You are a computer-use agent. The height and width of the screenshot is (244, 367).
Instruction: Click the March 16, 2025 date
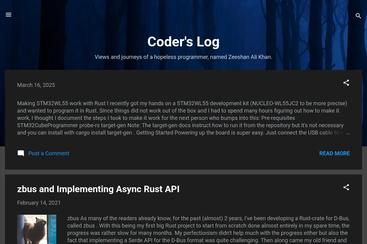36,85
